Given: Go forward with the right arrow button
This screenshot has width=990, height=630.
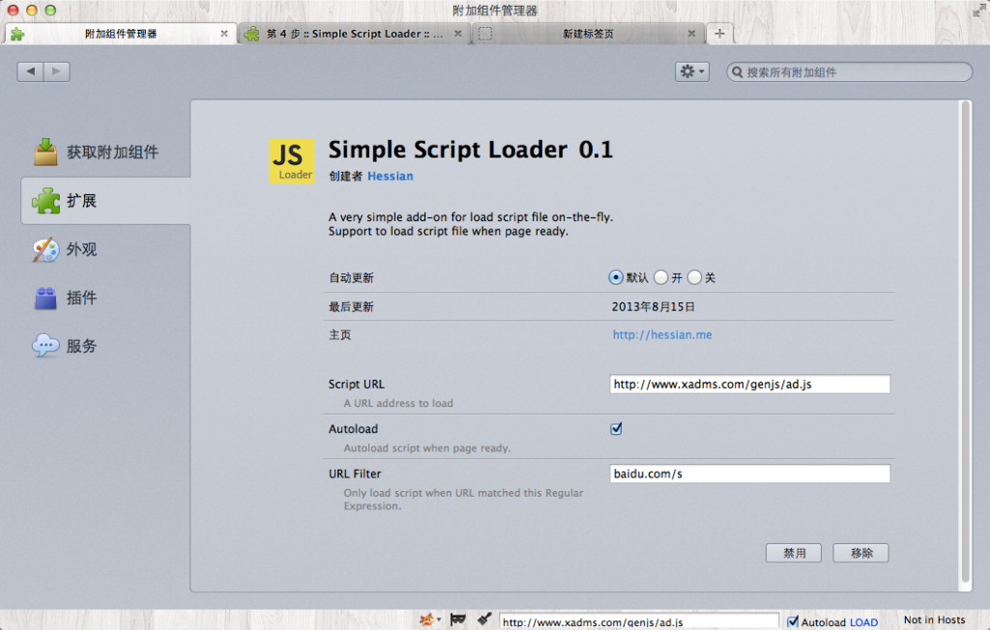Looking at the screenshot, I should coord(57,72).
